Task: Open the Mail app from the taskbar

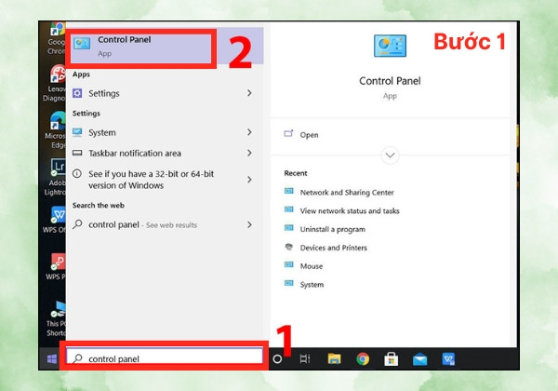Action: pyautogui.click(x=420, y=359)
